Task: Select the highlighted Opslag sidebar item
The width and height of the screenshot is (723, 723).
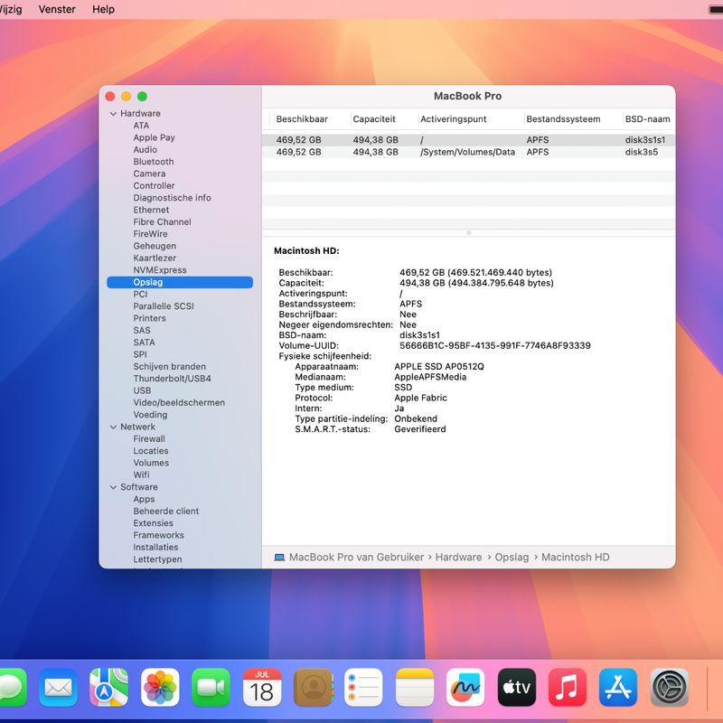Action: pos(180,282)
